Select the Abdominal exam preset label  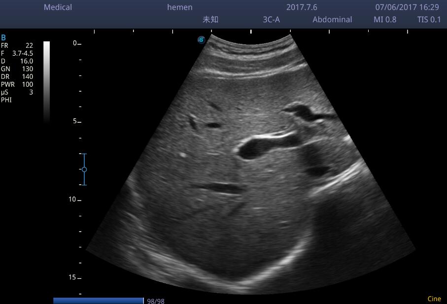click(332, 20)
